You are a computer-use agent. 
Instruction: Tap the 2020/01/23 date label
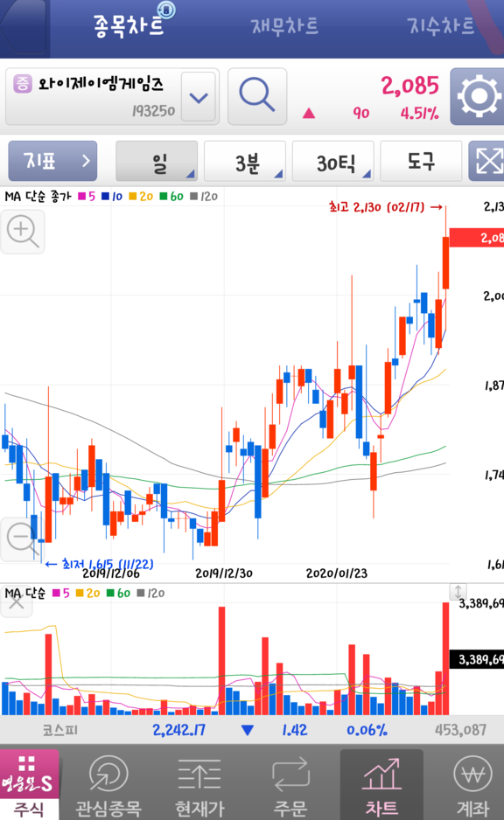pos(337,573)
